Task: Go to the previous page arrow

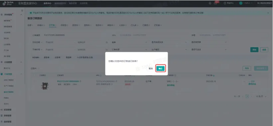Action: pos(243,96)
